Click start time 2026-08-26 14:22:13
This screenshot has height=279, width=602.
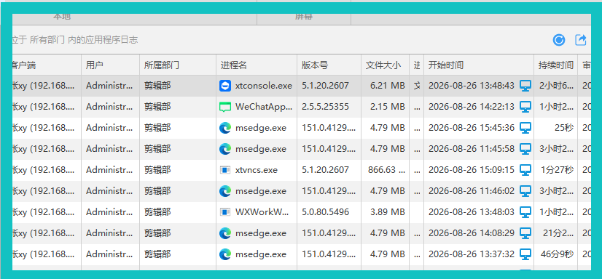(x=471, y=107)
